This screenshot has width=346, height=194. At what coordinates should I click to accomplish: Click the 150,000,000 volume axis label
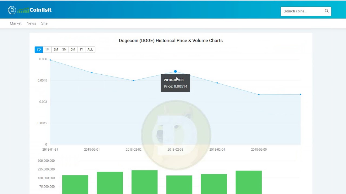pyautogui.click(x=46, y=178)
